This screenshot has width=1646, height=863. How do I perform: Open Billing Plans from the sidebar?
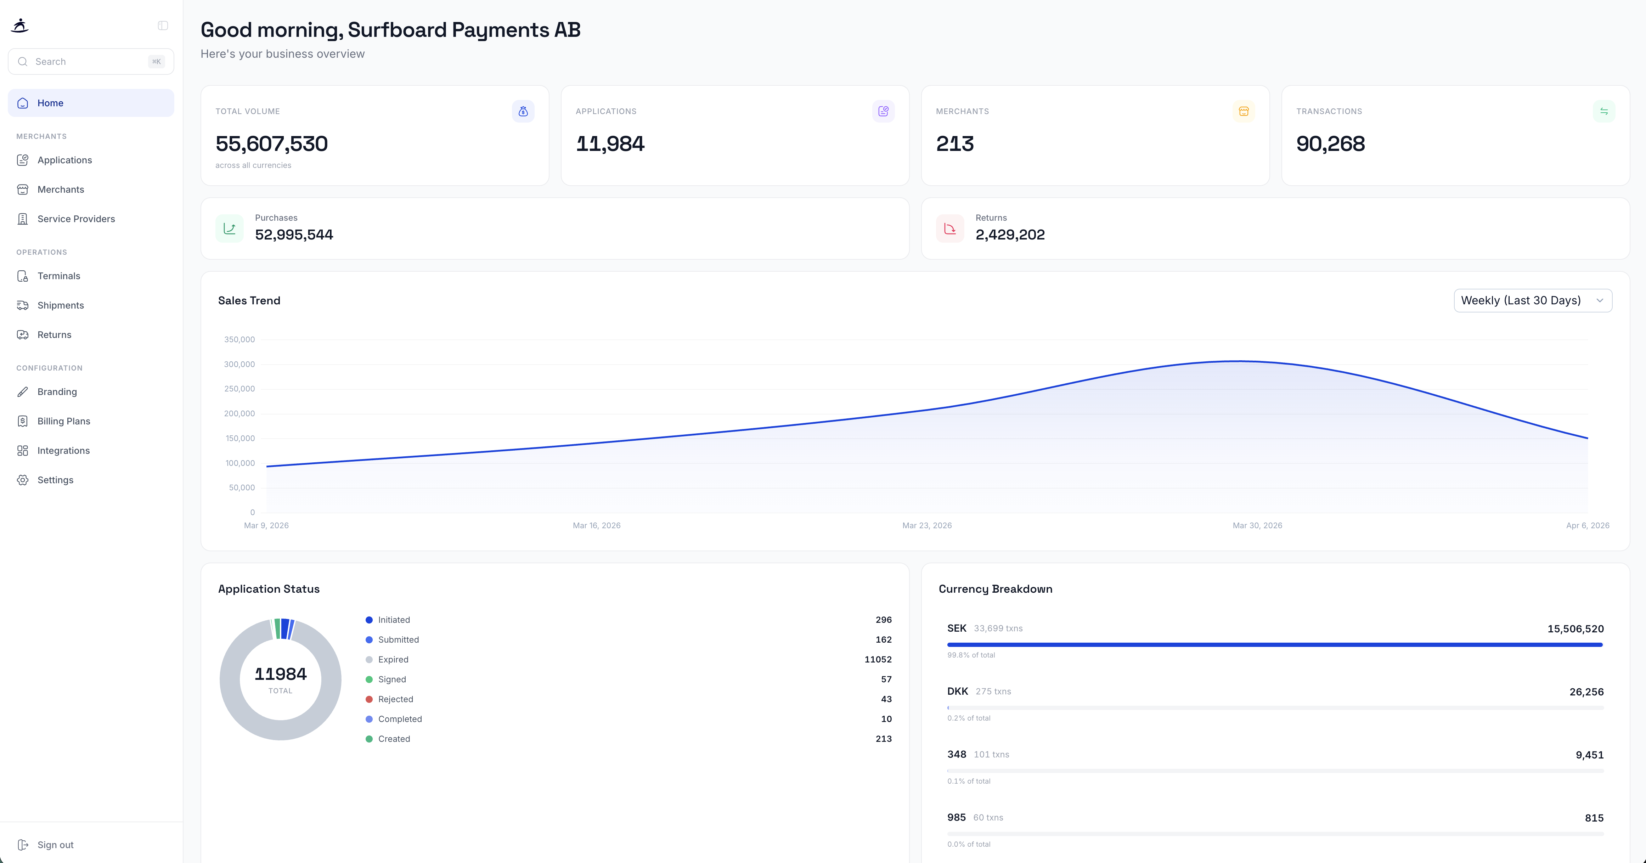point(63,421)
